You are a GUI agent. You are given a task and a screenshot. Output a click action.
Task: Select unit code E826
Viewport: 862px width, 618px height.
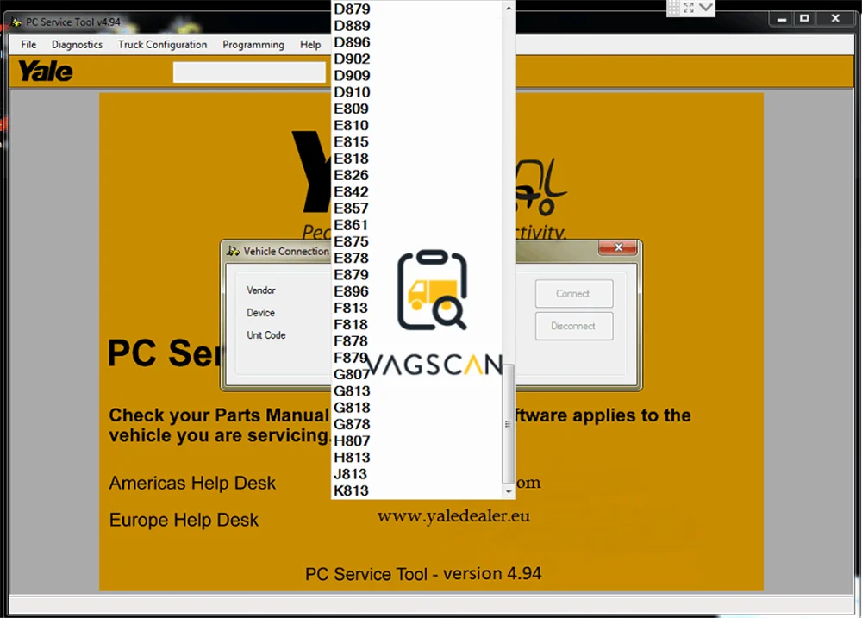[x=416, y=175]
